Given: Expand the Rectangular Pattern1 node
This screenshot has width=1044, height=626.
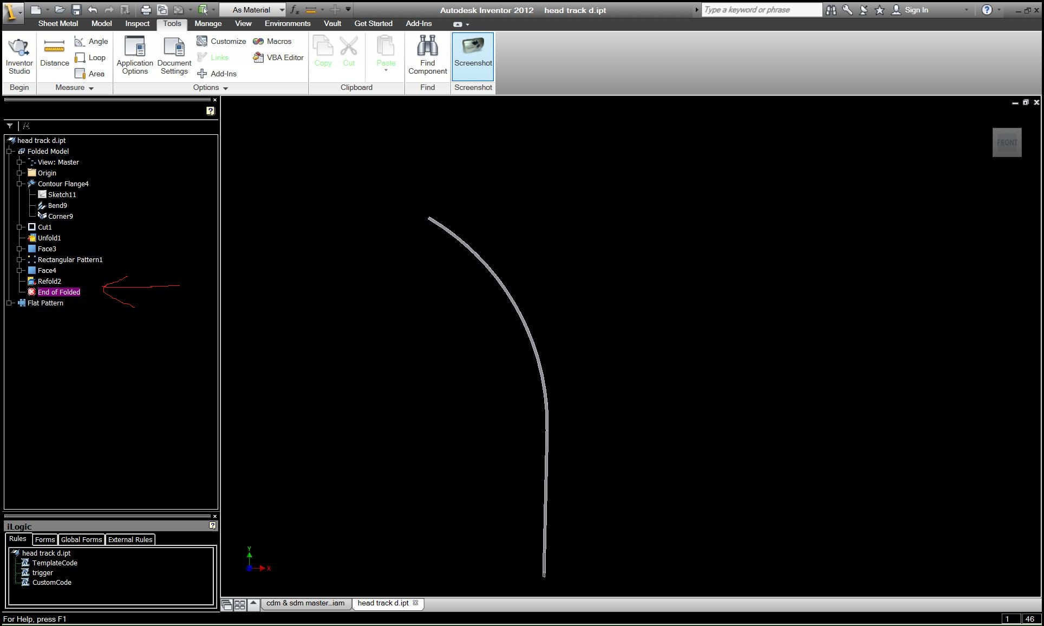Looking at the screenshot, I should pos(19,259).
